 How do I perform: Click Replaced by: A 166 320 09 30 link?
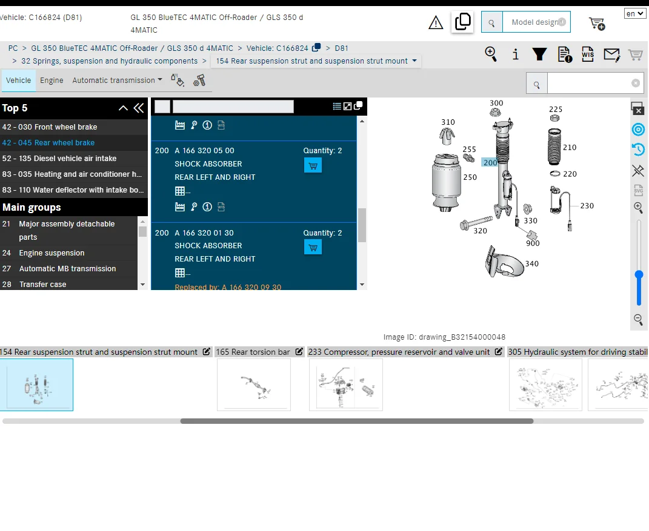(228, 286)
